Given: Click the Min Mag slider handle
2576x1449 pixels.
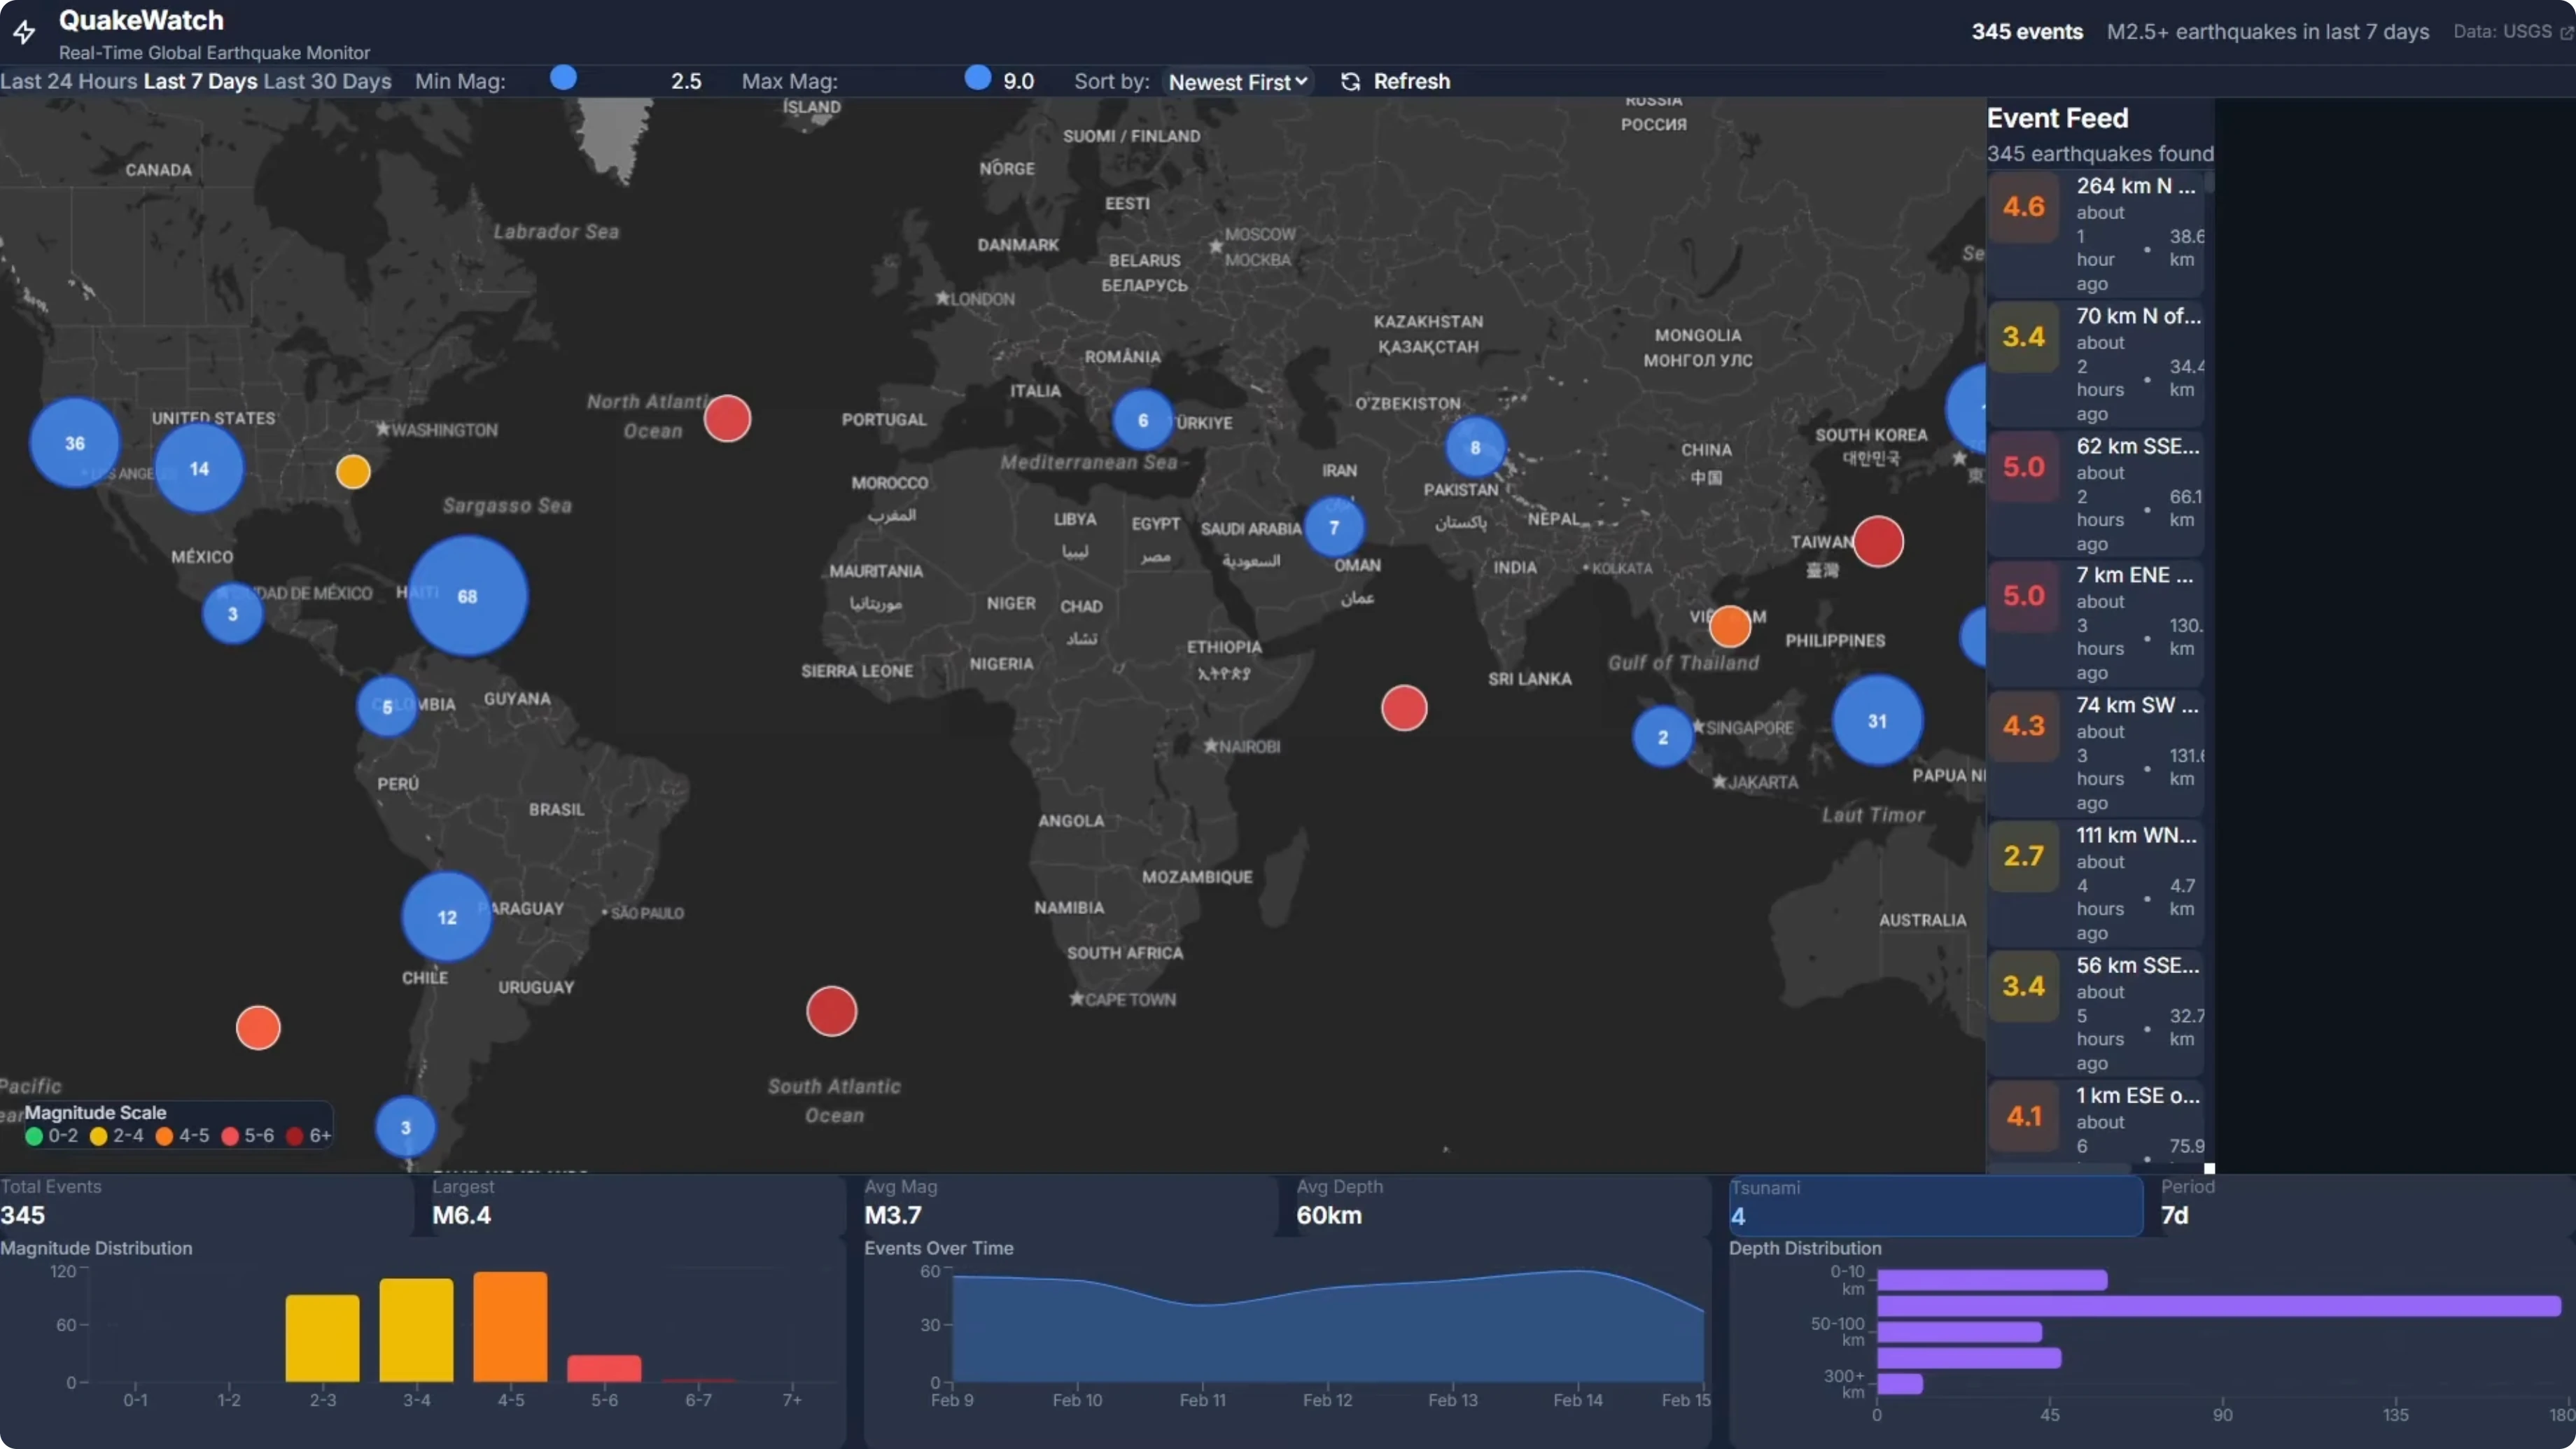Looking at the screenshot, I should 564,78.
